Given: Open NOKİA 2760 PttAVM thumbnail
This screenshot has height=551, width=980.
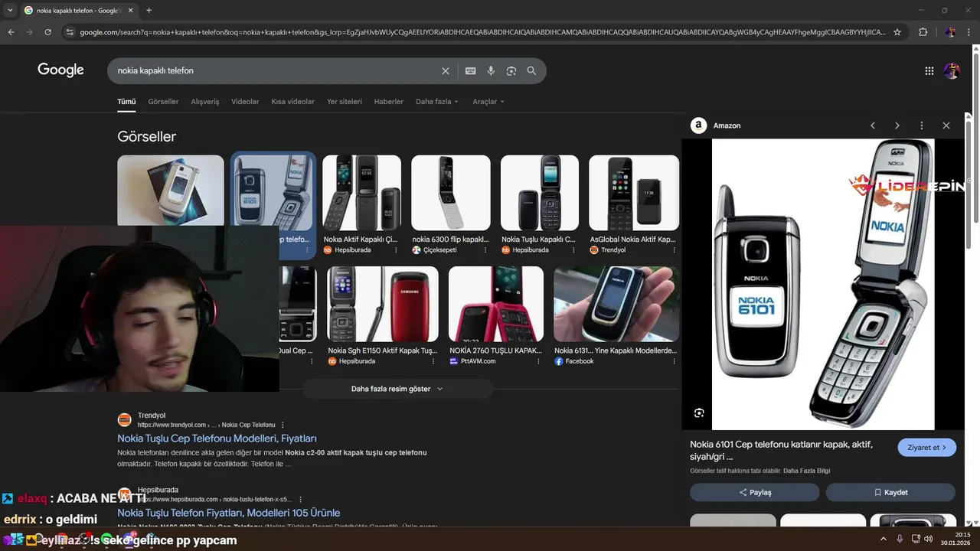Looking at the screenshot, I should pos(496,304).
